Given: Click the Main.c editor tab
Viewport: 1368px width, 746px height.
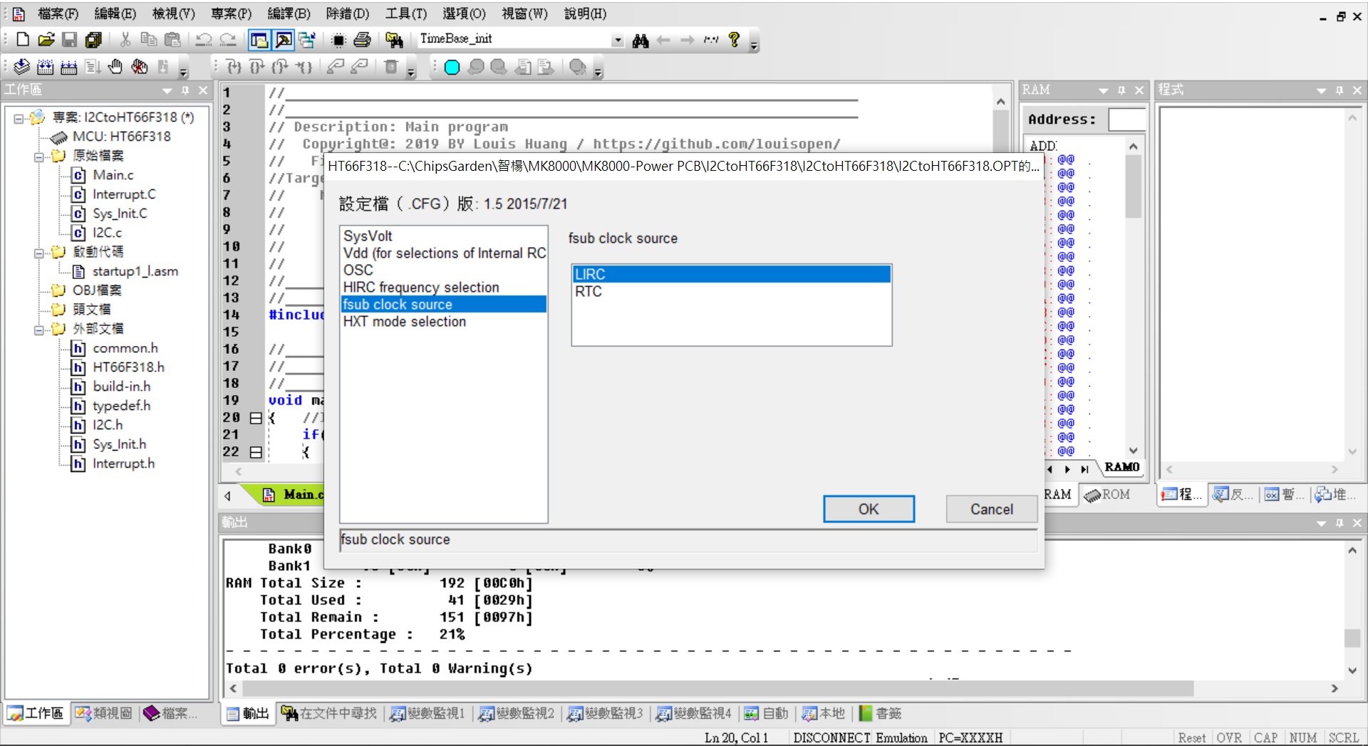Looking at the screenshot, I should click(293, 495).
